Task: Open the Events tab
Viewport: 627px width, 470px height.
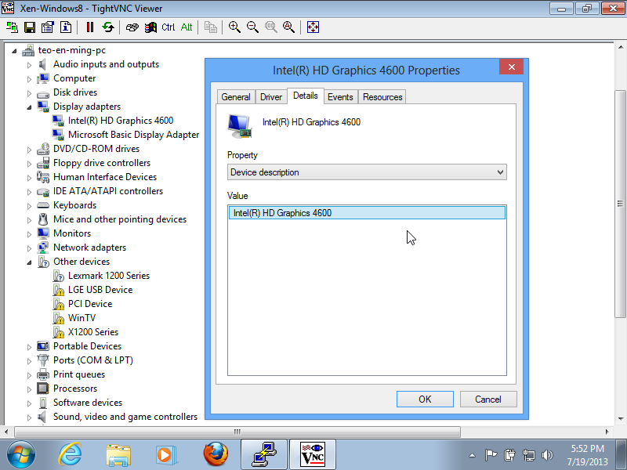Action: click(340, 97)
